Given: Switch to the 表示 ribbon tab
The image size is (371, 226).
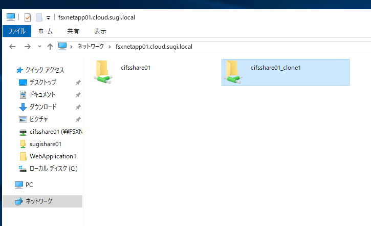Looking at the screenshot, I should pyautogui.click(x=100, y=31).
